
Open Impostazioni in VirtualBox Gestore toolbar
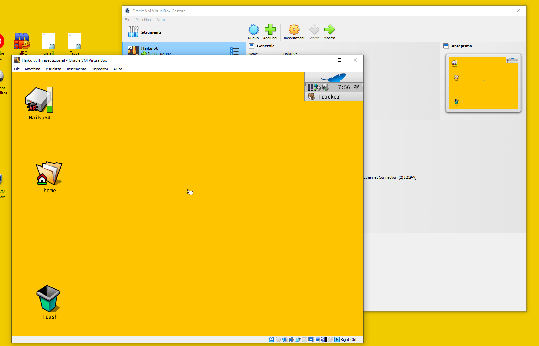point(294,32)
